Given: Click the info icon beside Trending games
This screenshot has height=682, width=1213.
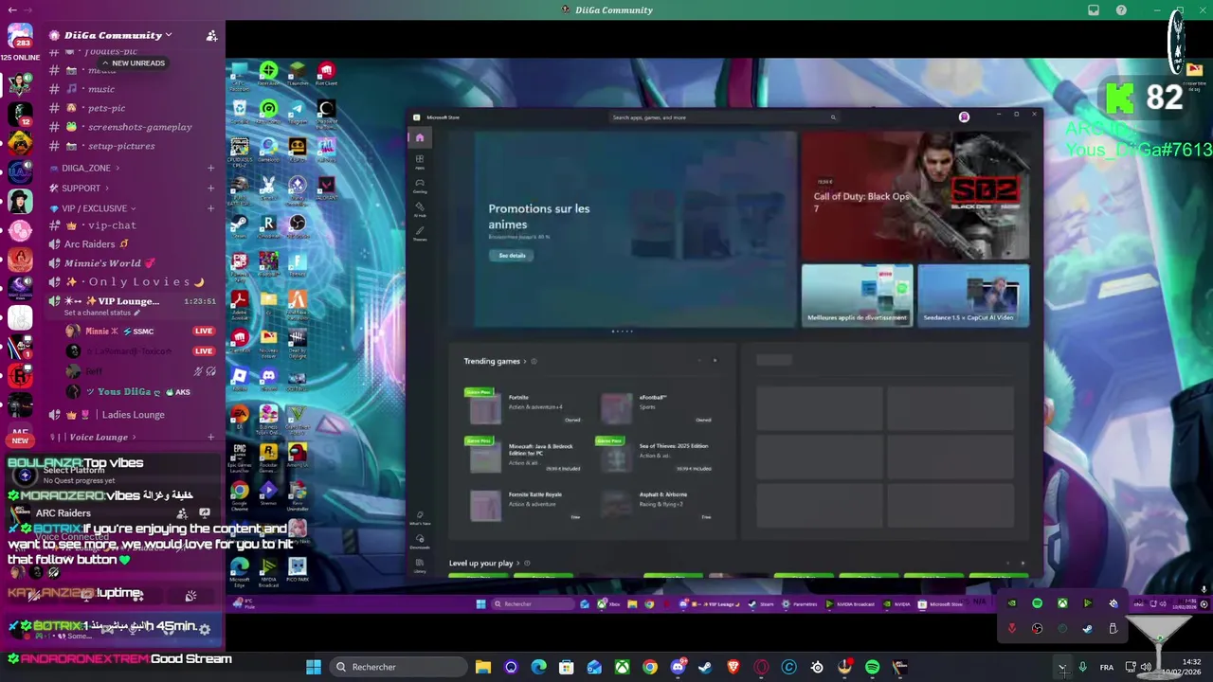Looking at the screenshot, I should [x=534, y=361].
